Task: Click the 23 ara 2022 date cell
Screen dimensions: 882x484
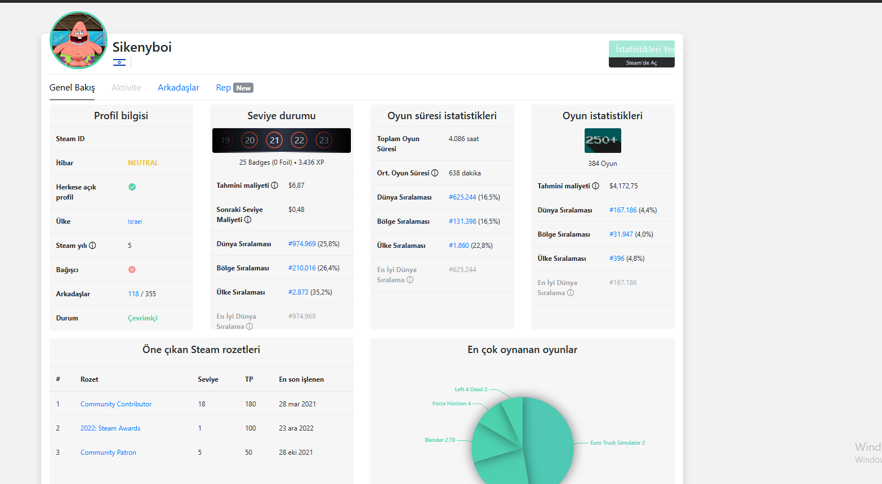Action: (x=296, y=428)
